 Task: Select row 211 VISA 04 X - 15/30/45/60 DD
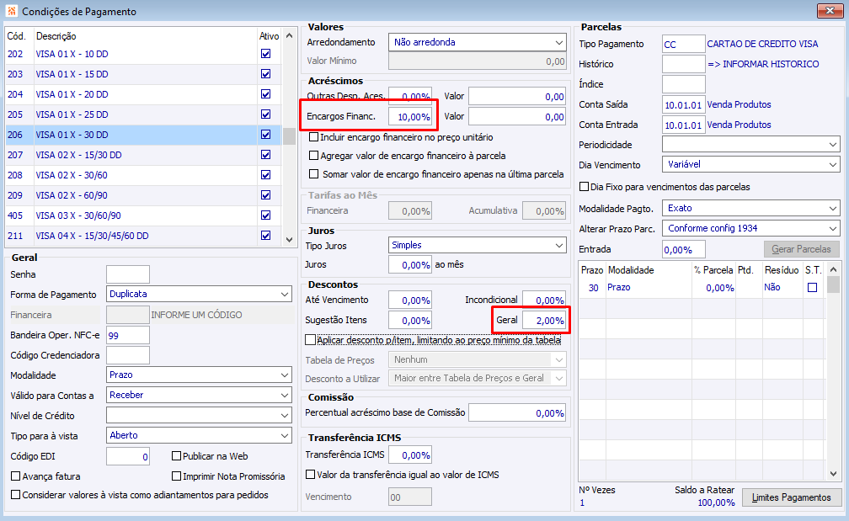(143, 236)
